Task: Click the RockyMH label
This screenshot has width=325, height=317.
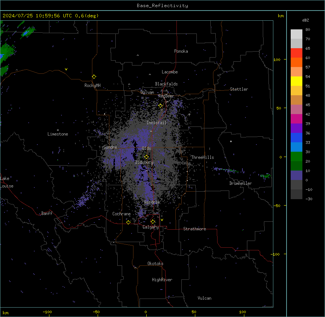Action: pyautogui.click(x=92, y=85)
